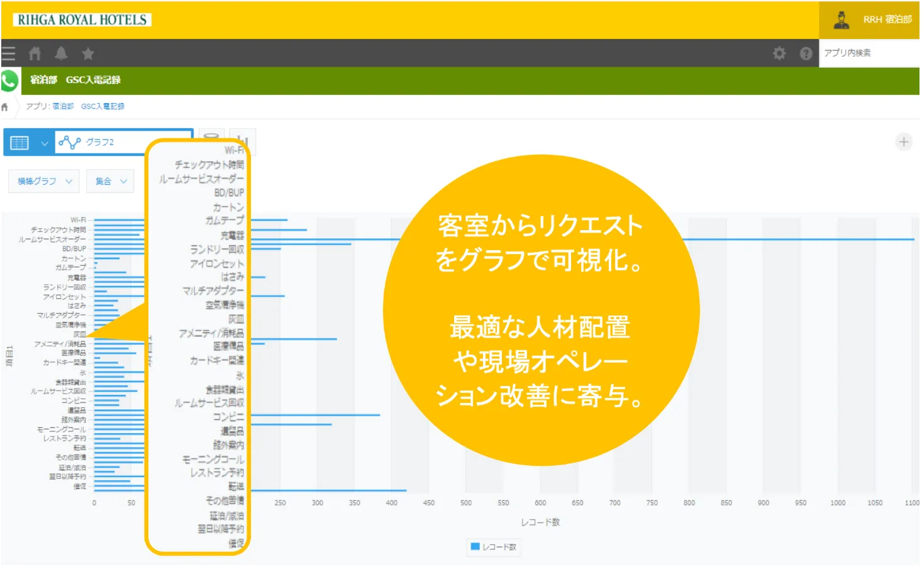This screenshot has width=922, height=567.
Task: Open the 集合 display mode dropdown
Action: coord(110,181)
